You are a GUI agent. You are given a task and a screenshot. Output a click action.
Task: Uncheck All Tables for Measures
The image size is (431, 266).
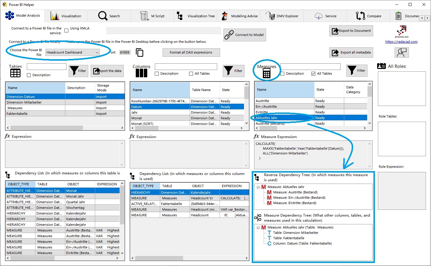tap(313, 73)
